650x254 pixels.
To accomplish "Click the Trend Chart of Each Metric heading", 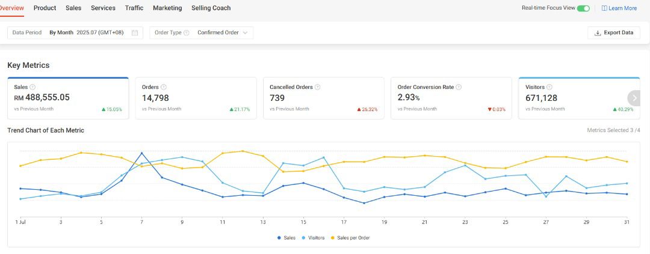I will coord(46,130).
